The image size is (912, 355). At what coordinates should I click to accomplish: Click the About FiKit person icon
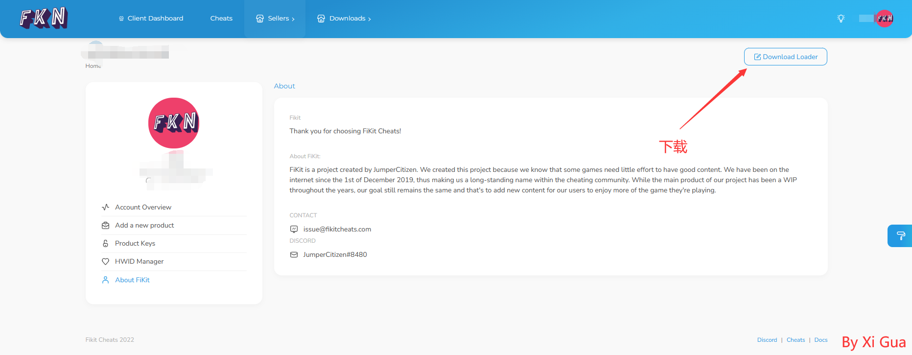105,280
